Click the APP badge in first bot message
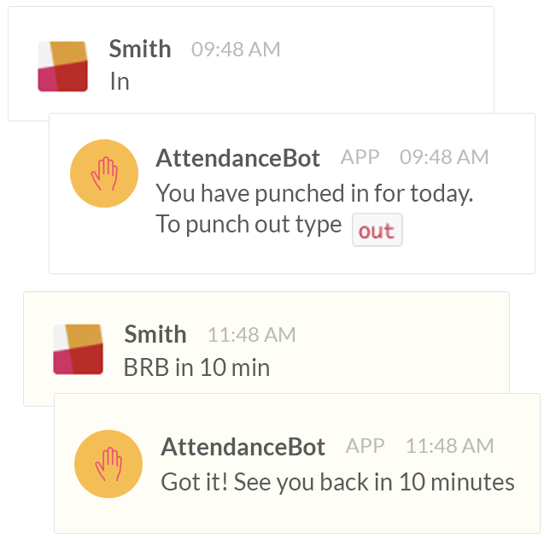The width and height of the screenshot is (550, 540). (360, 157)
